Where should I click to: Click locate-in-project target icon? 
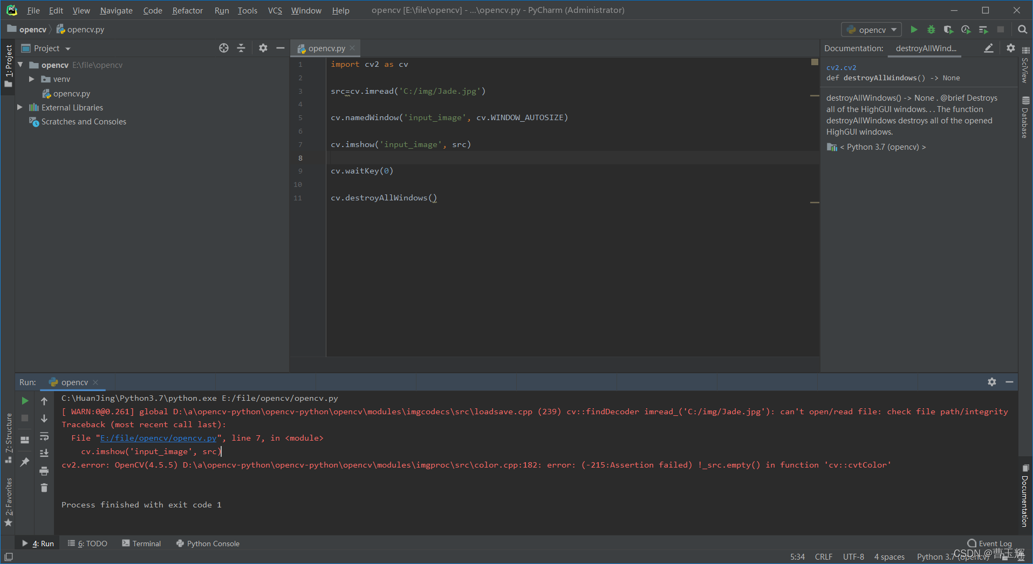click(x=224, y=48)
